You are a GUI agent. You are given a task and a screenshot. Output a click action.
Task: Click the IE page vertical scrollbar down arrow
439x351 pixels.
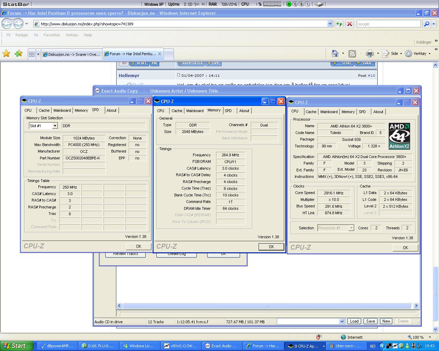click(436, 329)
